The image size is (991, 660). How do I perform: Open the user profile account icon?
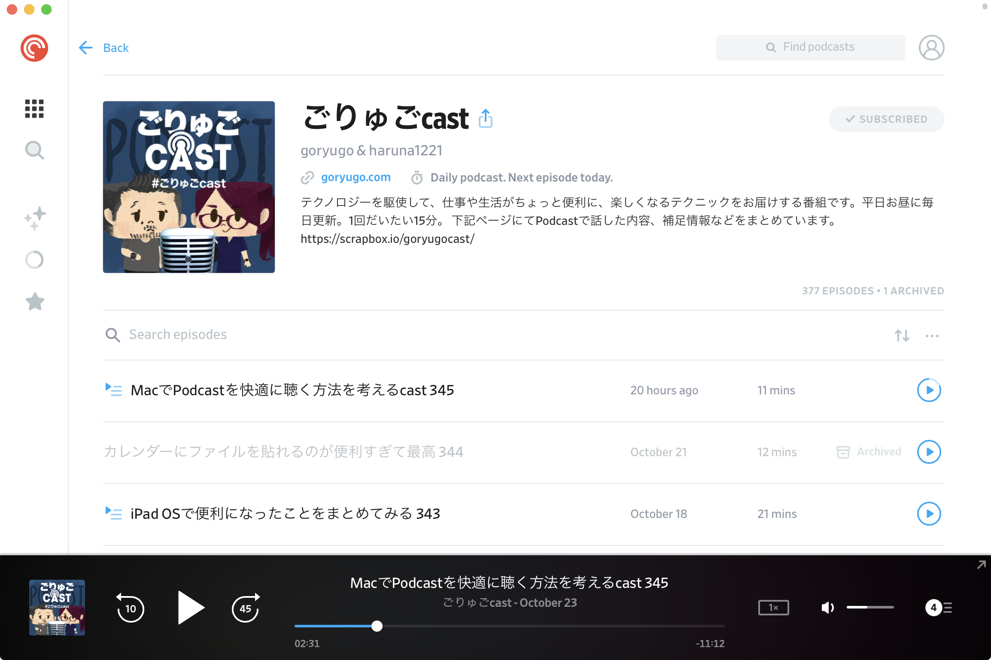[x=931, y=48]
